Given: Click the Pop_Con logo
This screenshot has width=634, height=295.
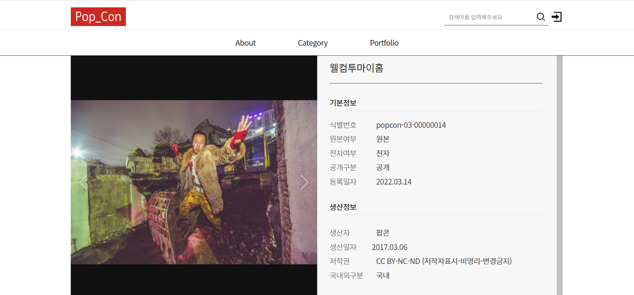Looking at the screenshot, I should point(98,17).
